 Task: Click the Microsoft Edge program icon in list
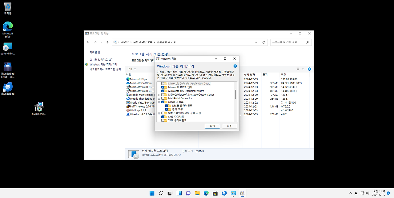128,79
